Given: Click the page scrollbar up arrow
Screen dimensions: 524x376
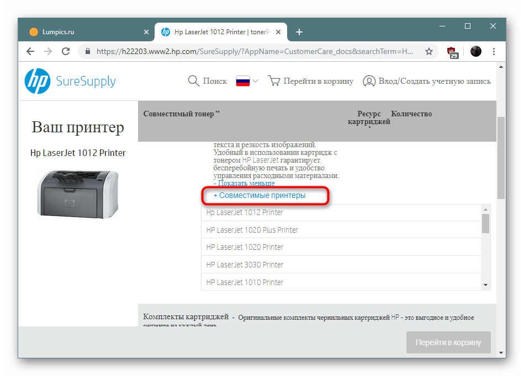Looking at the screenshot, I should 501,67.
